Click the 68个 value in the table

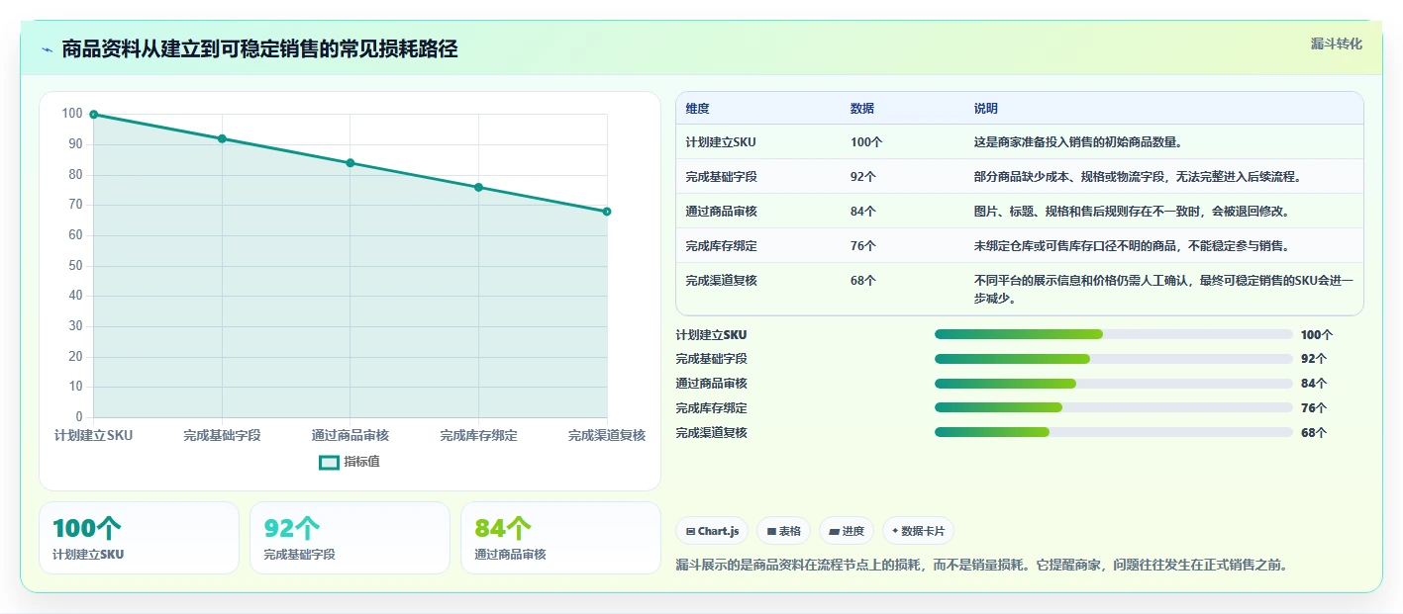[x=863, y=281]
